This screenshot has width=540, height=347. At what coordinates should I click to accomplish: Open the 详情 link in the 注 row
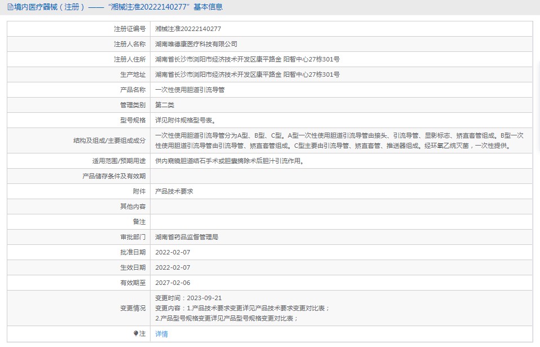tap(162, 334)
